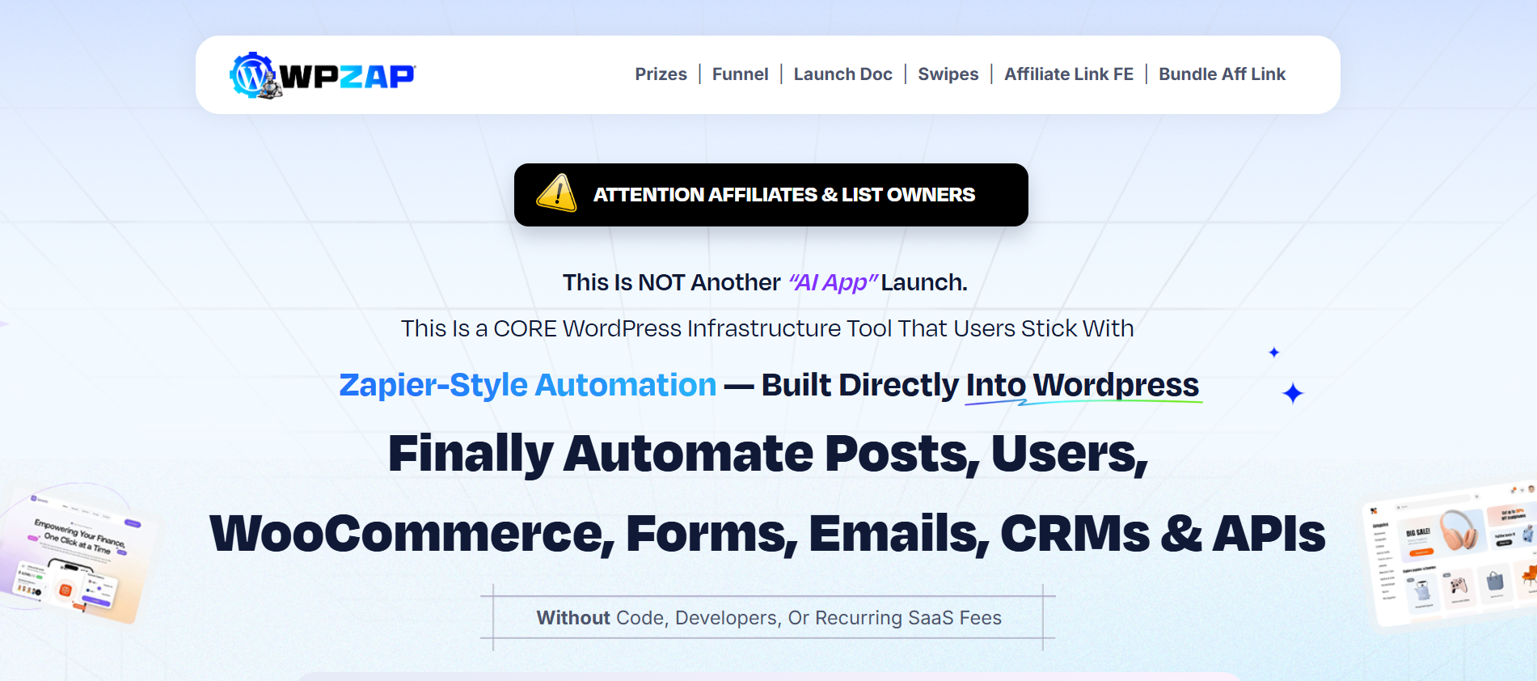
Task: Click the large blue sparkle star
Action: pos(1293,393)
